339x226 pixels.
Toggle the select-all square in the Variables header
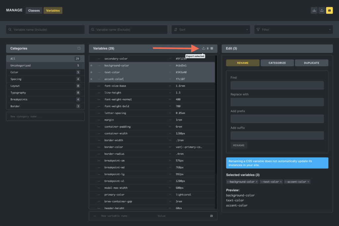212,48
